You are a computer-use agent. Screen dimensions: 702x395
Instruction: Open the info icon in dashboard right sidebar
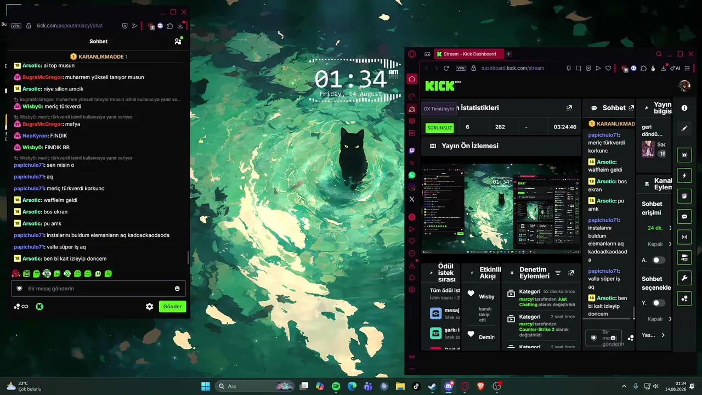(684, 108)
